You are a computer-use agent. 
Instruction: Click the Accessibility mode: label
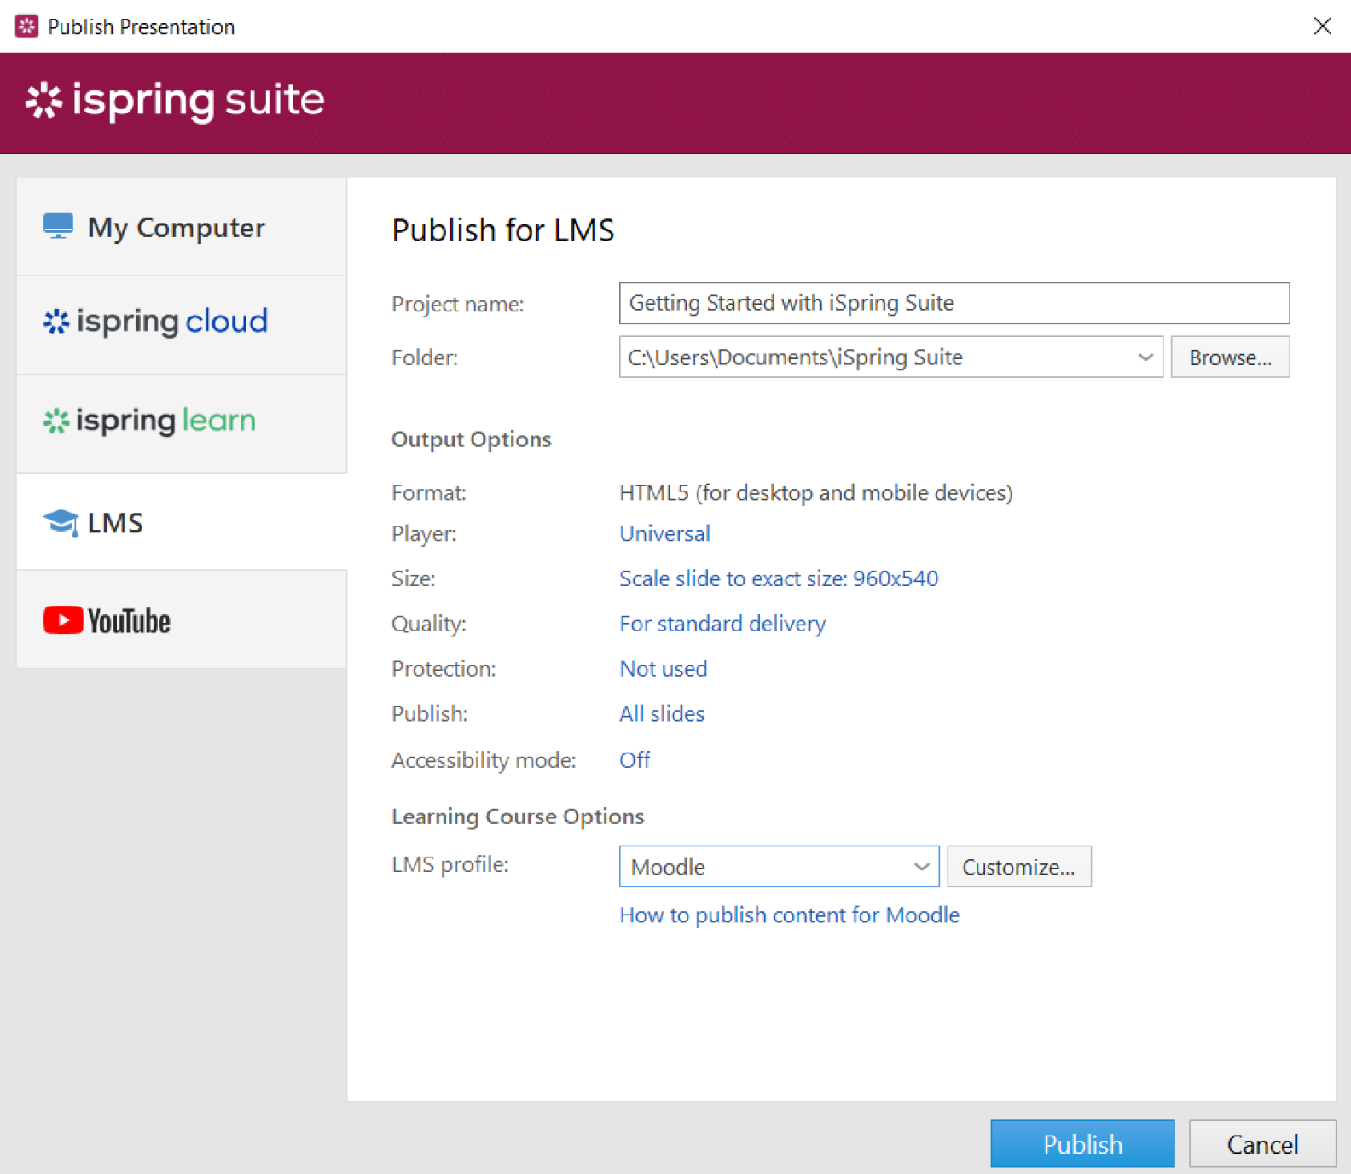point(484,760)
